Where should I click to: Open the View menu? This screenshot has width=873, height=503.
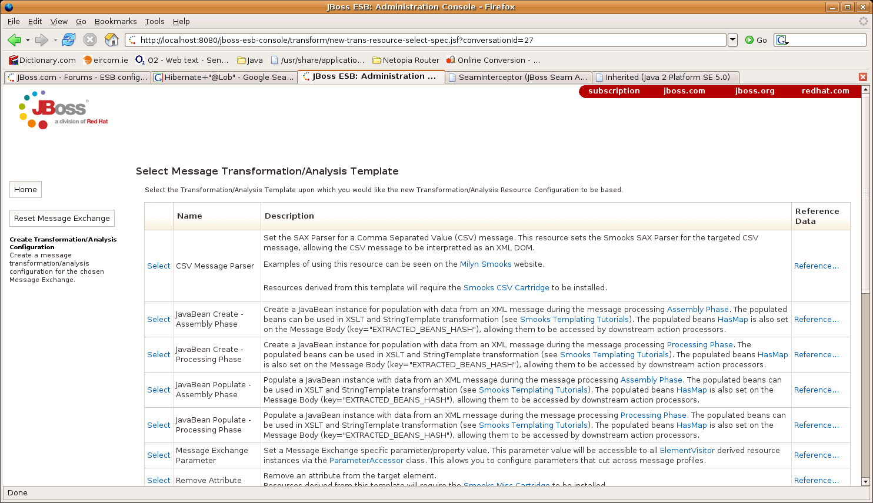[59, 21]
